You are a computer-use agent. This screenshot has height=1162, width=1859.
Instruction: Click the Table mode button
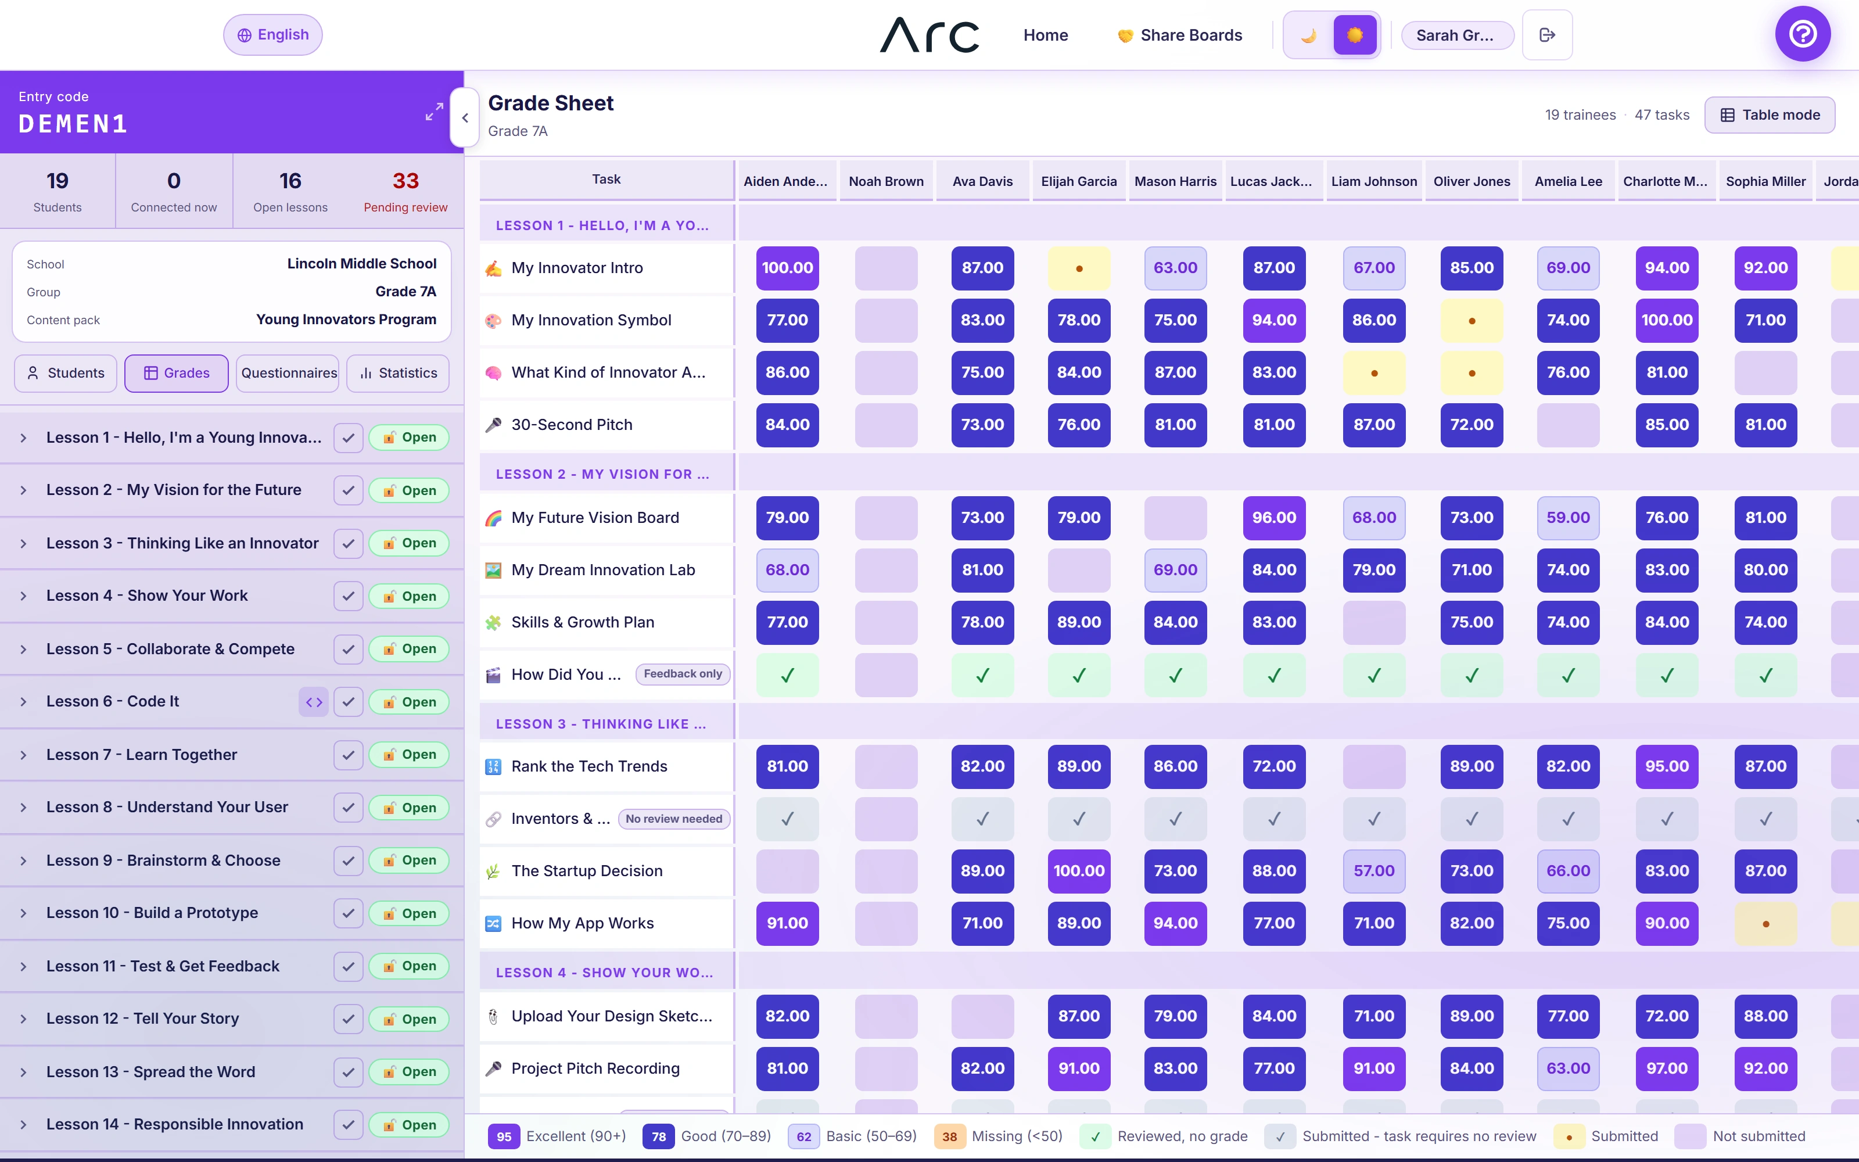coord(1770,114)
